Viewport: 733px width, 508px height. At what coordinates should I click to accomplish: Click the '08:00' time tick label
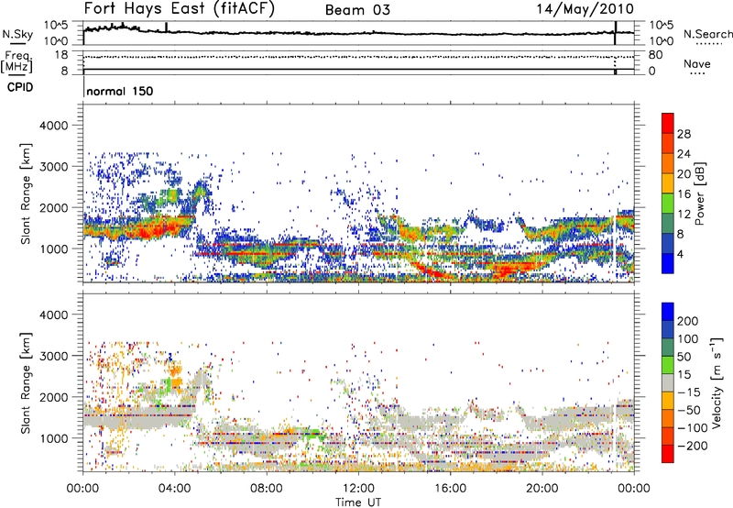(267, 489)
